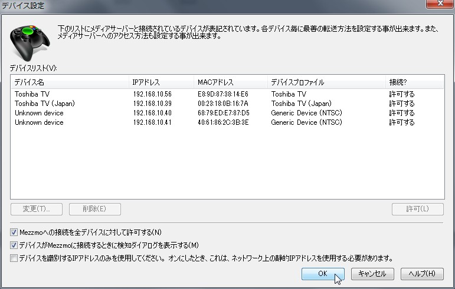Sort by デバイス名 column header

click(70, 82)
